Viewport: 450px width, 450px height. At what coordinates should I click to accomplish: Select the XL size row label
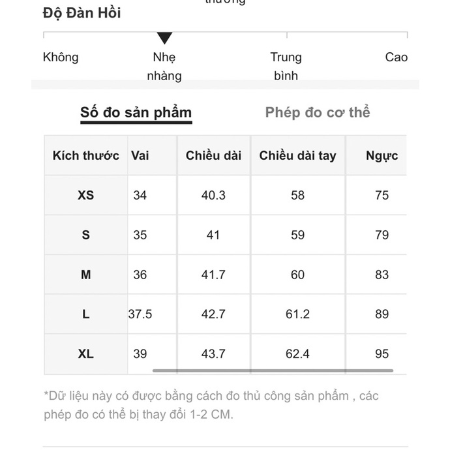86,354
